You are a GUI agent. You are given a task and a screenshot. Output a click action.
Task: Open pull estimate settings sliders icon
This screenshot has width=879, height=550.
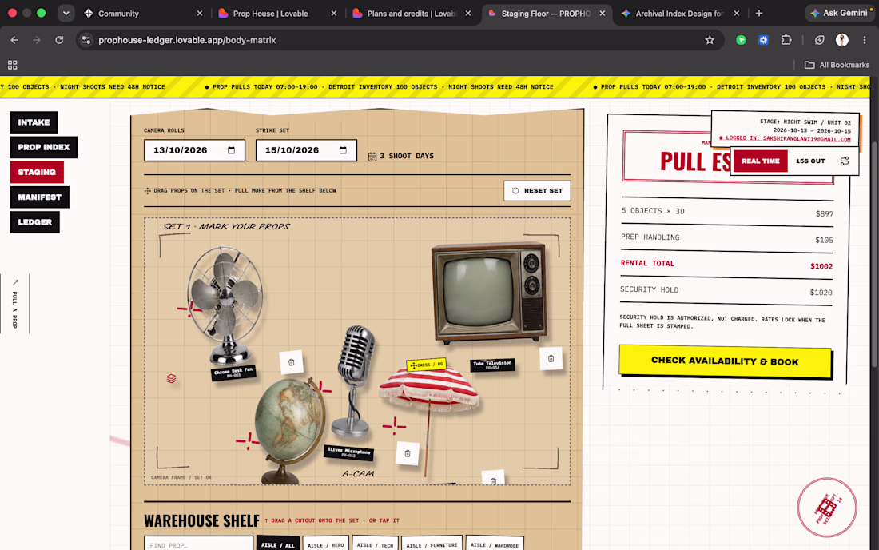point(845,161)
